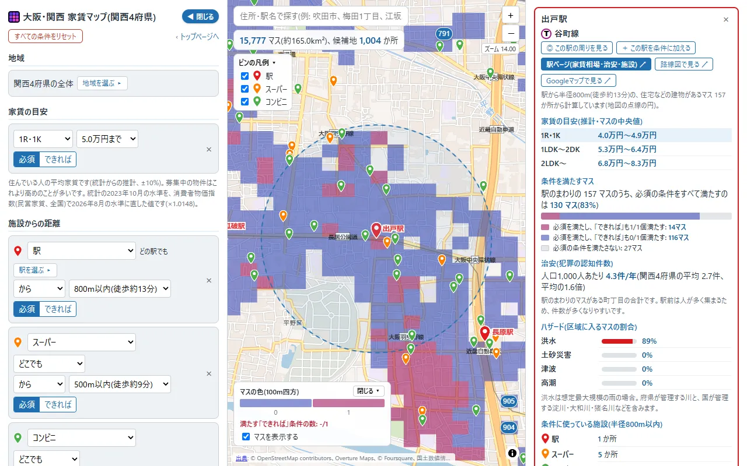Remove the スーパー distance condition
The height and width of the screenshot is (466, 747).
(209, 373)
